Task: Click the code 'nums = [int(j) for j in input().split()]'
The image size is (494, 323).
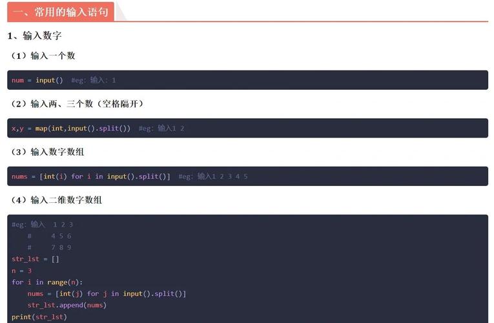Action: coord(107,294)
